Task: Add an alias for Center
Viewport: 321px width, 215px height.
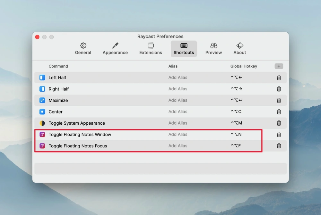Action: 178,112
